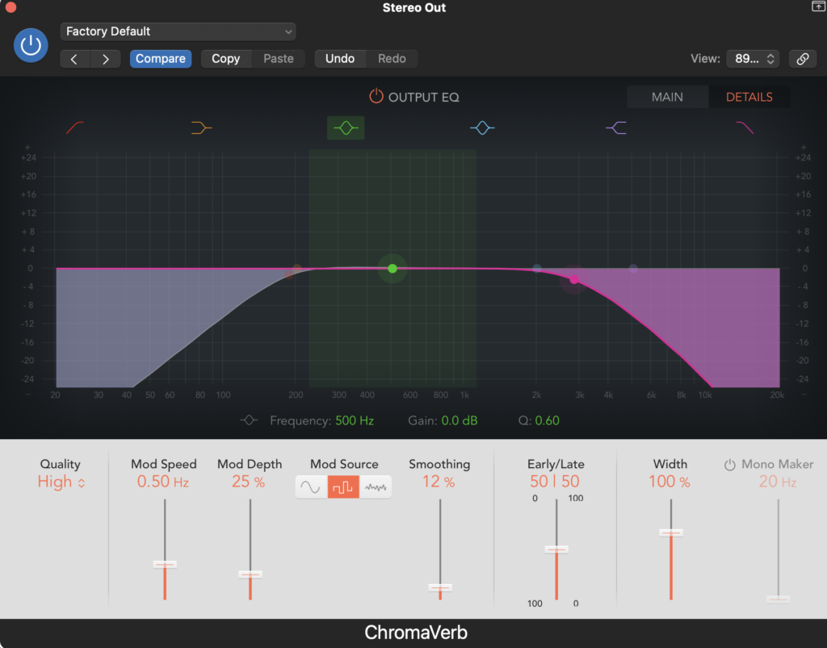This screenshot has height=648, width=827.
Task: Click the Width 100 % value
Action: [x=670, y=482]
